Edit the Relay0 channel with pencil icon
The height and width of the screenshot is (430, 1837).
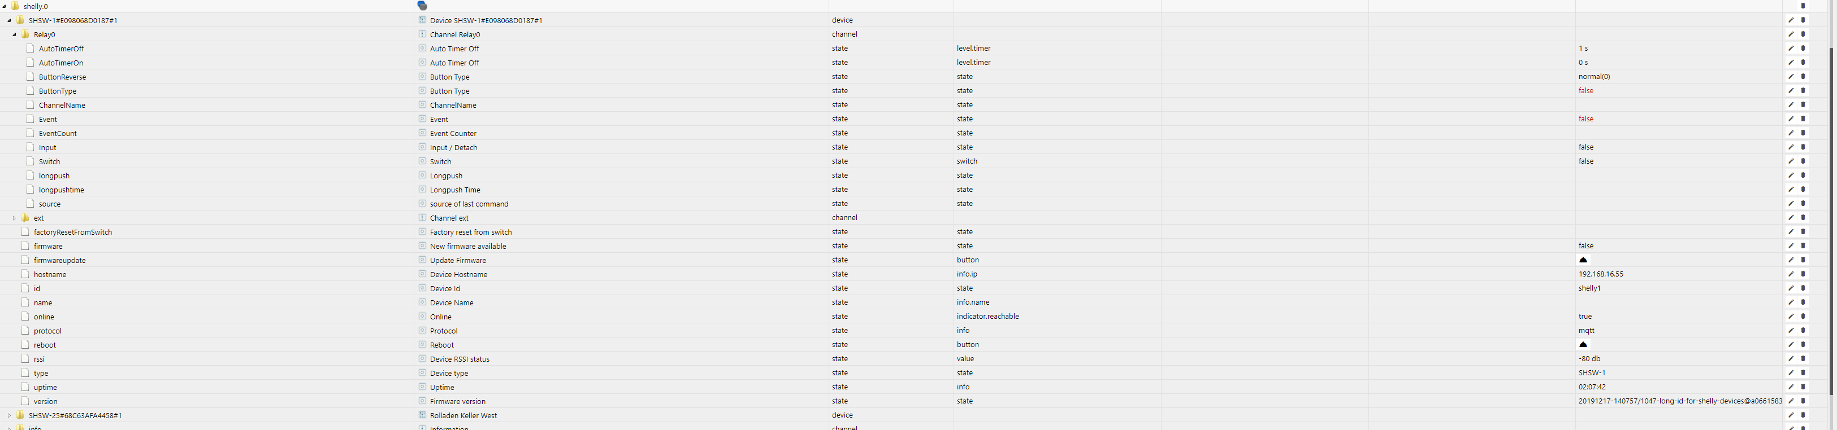[1790, 34]
